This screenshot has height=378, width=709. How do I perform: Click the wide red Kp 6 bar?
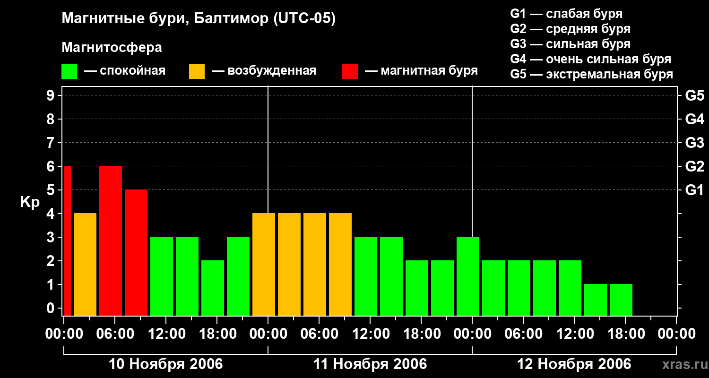click(111, 240)
